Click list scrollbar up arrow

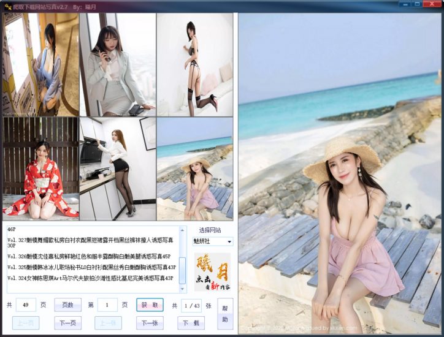[183, 230]
